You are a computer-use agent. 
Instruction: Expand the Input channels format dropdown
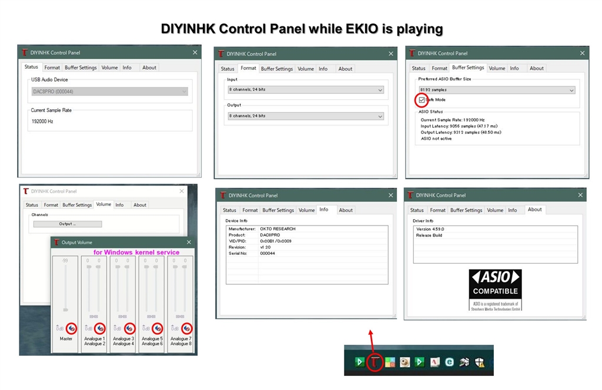pyautogui.click(x=306, y=89)
